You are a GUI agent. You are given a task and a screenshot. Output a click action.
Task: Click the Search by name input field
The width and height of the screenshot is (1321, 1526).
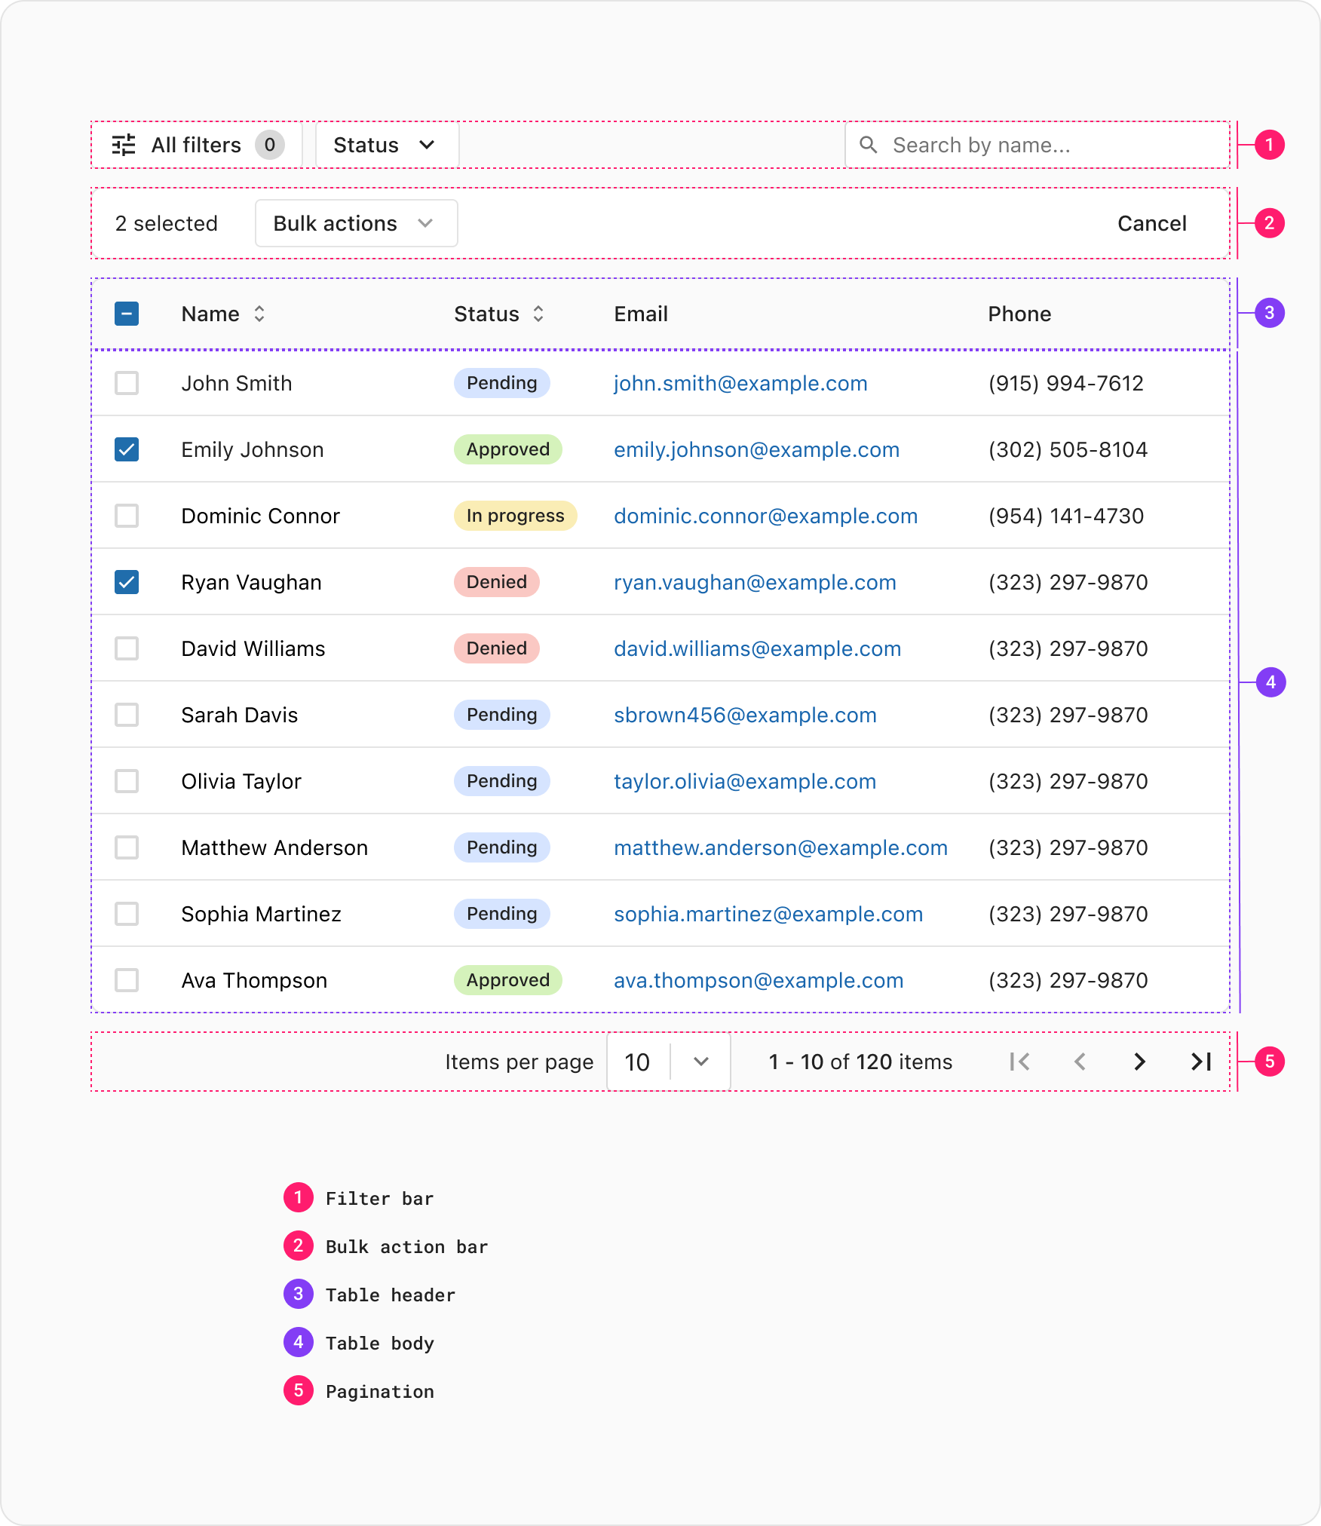tap(1037, 145)
